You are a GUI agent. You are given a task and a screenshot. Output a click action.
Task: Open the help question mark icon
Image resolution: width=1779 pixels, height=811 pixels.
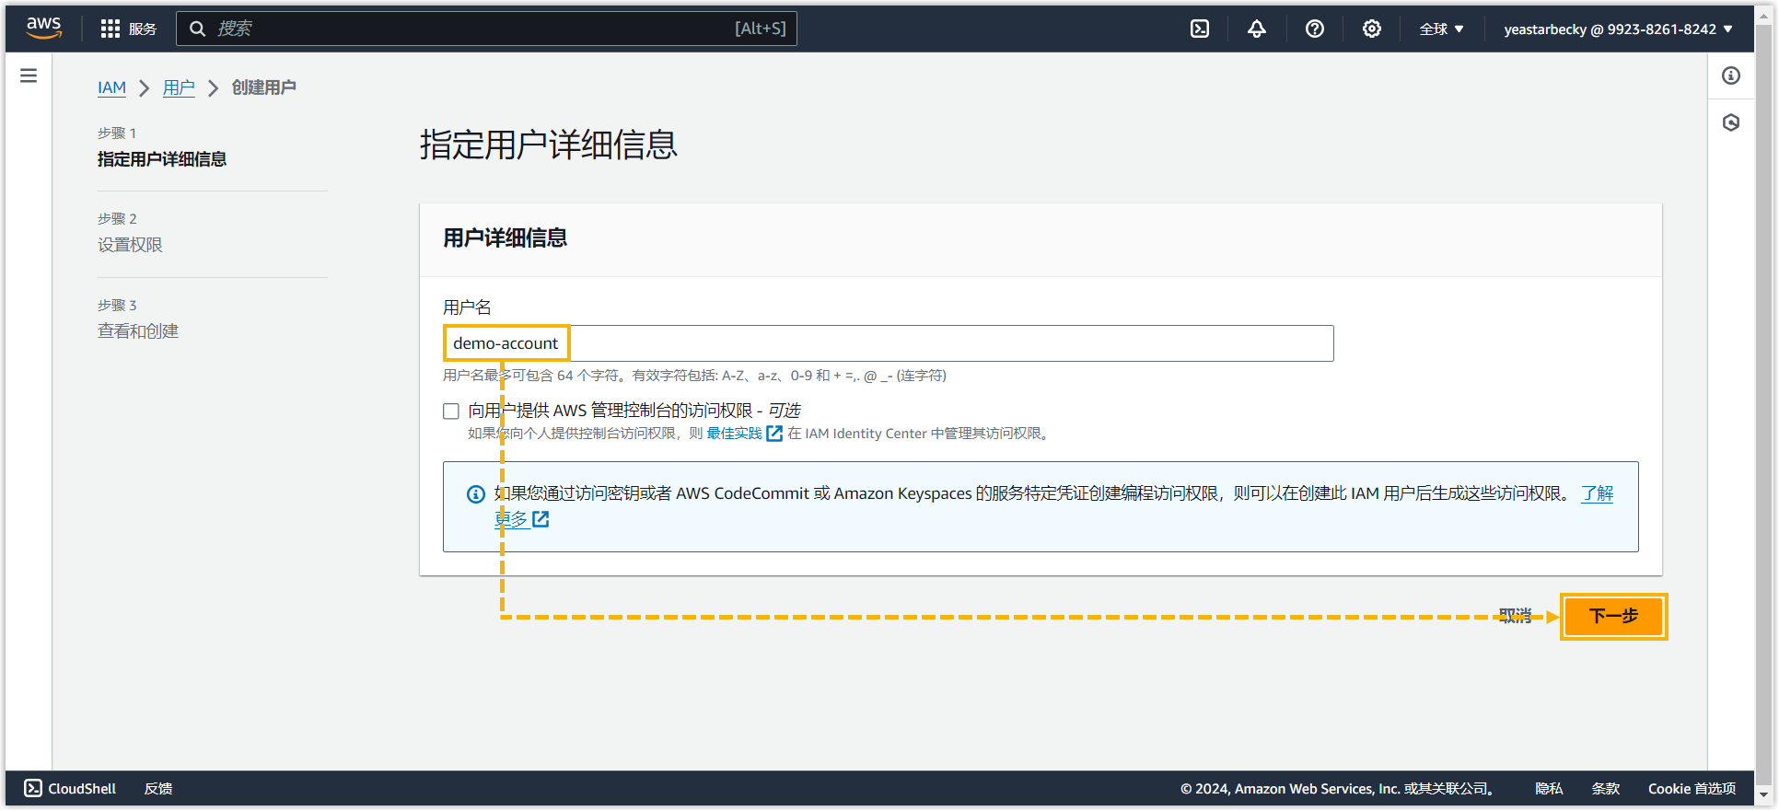pyautogui.click(x=1314, y=29)
